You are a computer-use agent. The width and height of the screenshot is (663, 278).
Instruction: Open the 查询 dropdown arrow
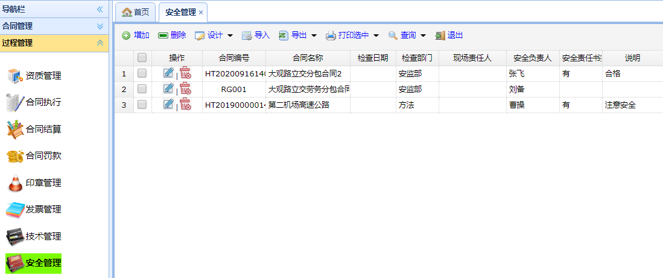(423, 36)
